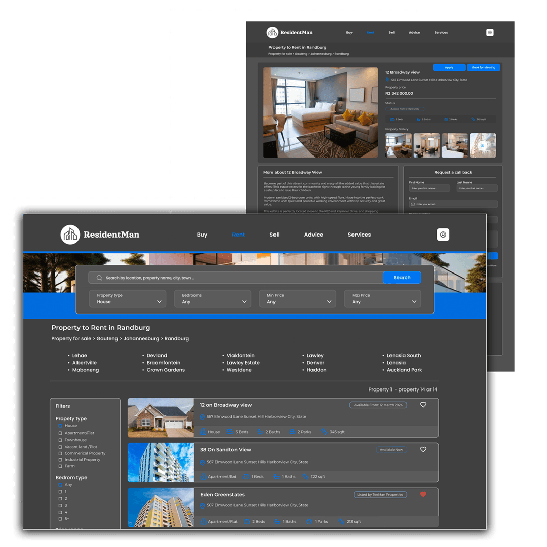Click the magnifier icon in search bar
The height and width of the screenshot is (547, 547).
pos(99,278)
